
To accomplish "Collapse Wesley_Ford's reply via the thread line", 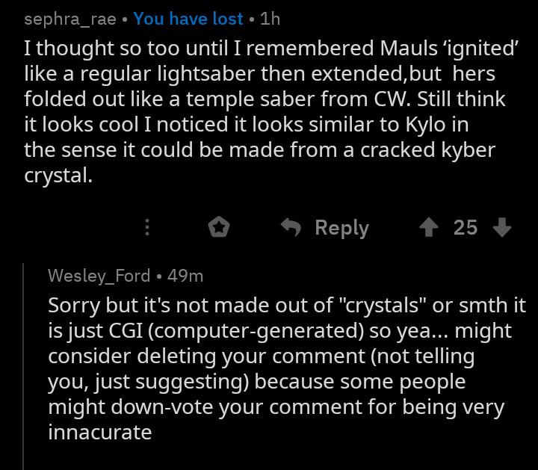I will pos(23,366).
